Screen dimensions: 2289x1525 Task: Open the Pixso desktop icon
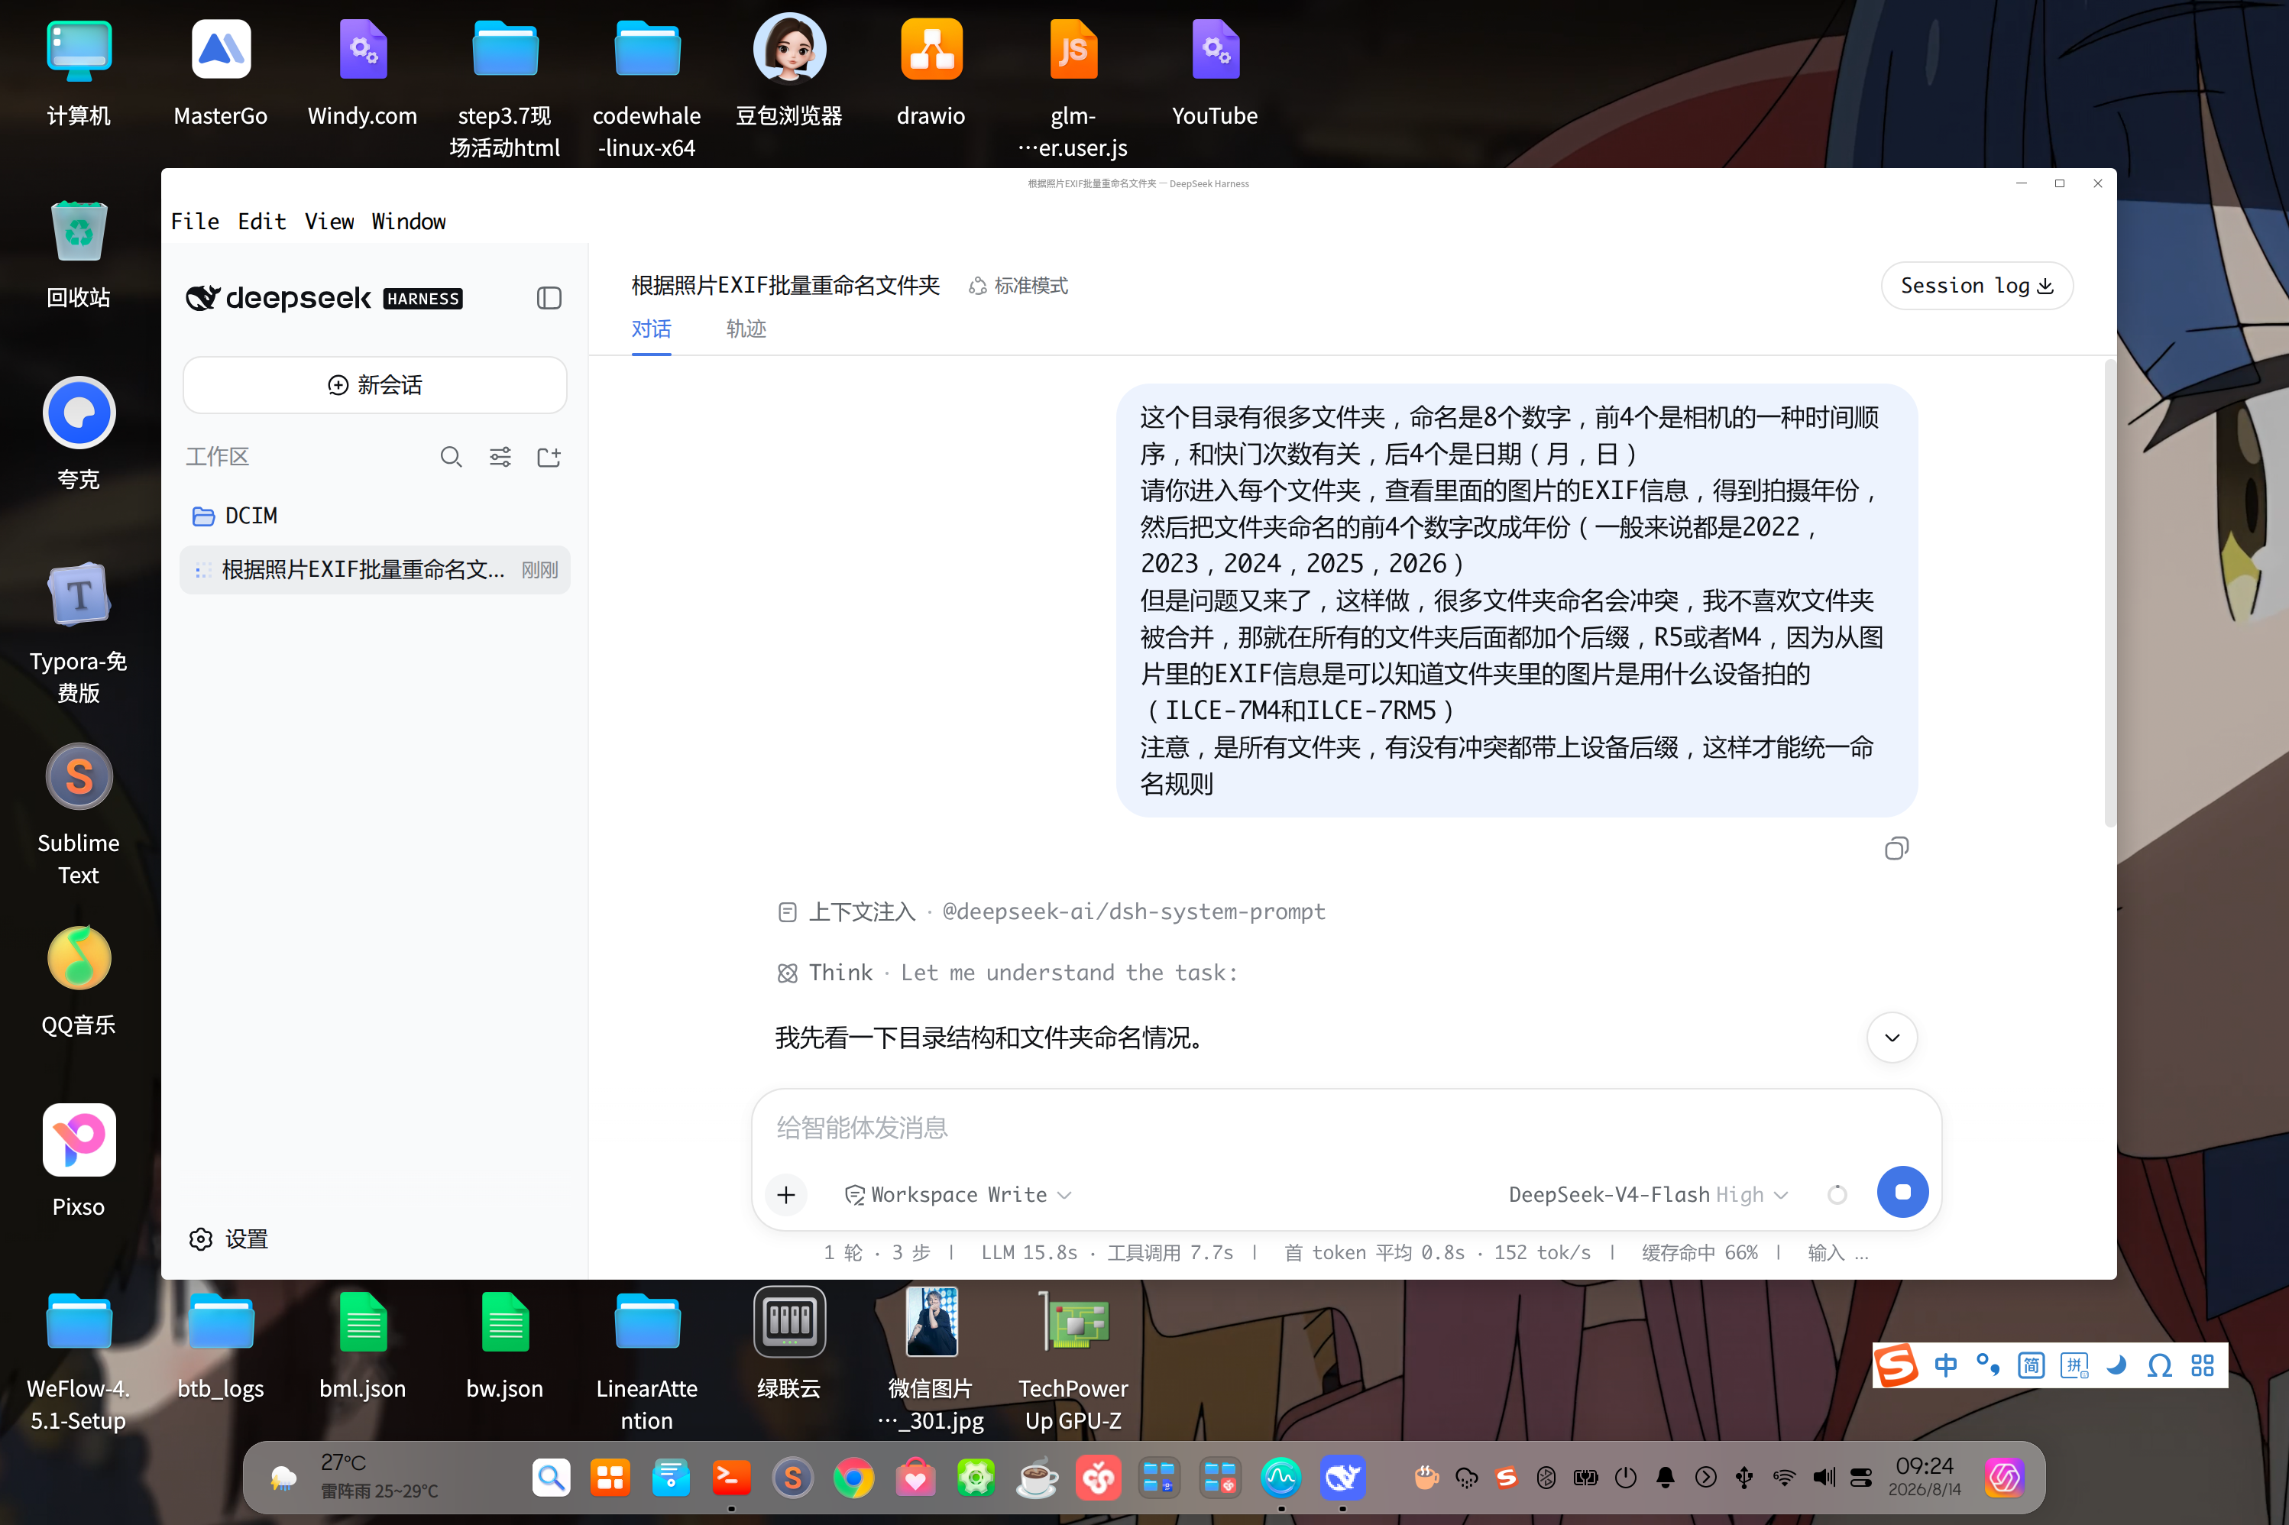coord(79,1161)
